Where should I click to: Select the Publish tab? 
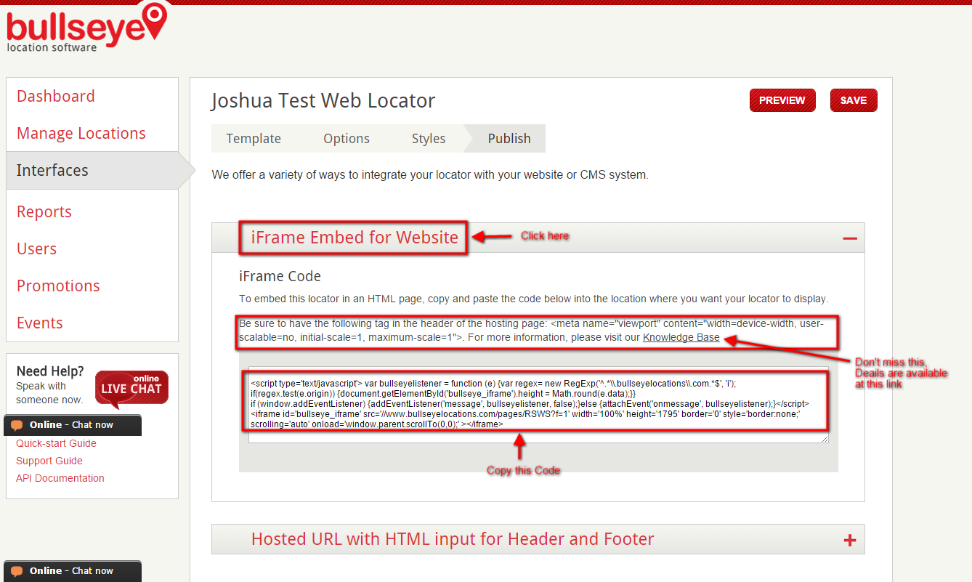click(x=509, y=138)
